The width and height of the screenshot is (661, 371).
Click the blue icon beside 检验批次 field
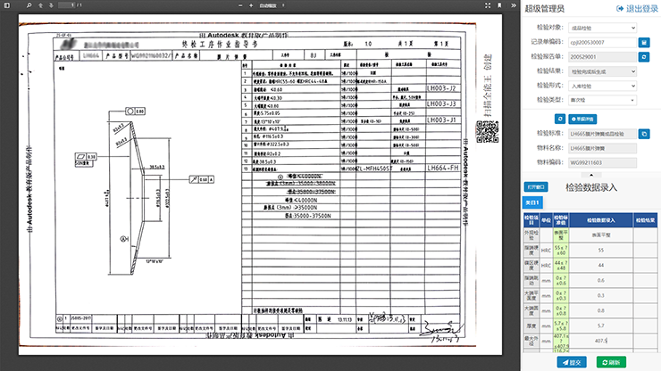coord(643,55)
